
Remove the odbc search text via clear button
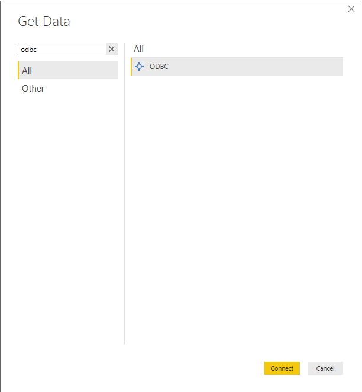pyautogui.click(x=112, y=49)
